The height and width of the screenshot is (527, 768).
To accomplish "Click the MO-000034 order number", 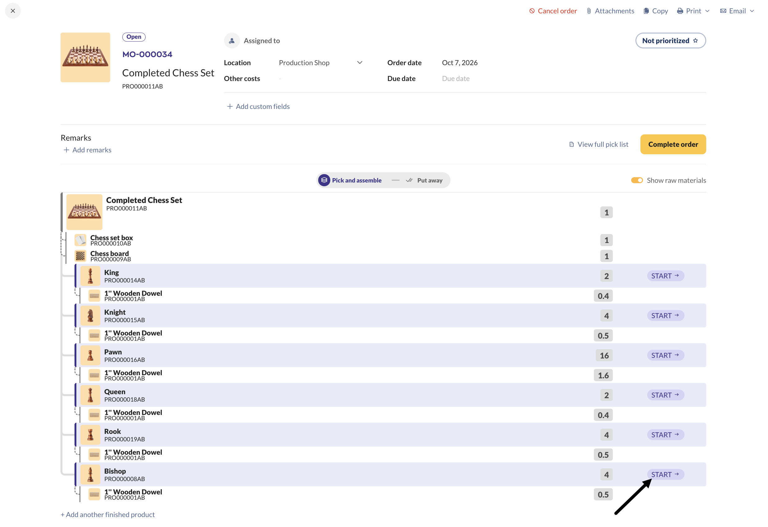I will tap(147, 55).
